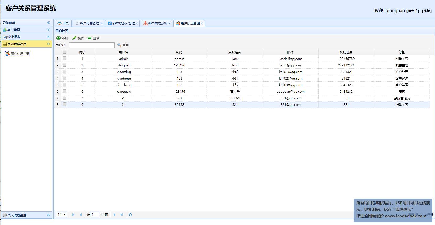Click the home icon on 首页 tab
The width and height of the screenshot is (435, 225).
[x=60, y=23]
